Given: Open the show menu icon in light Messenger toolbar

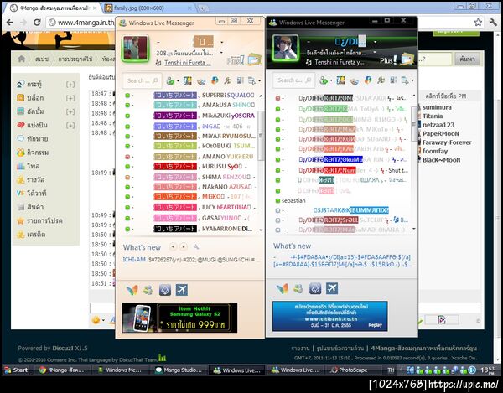Looking at the screenshot, I should (252, 80).
